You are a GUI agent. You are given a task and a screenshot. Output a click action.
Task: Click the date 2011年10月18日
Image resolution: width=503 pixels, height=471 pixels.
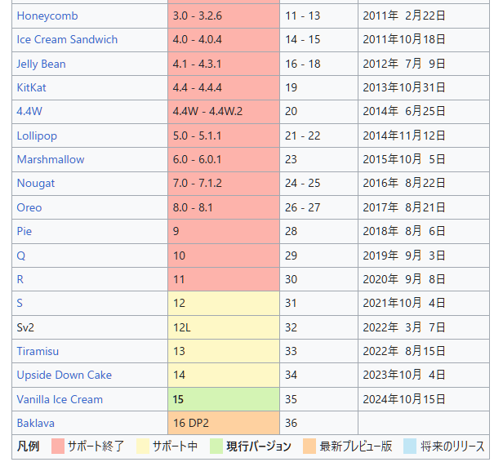(x=404, y=39)
